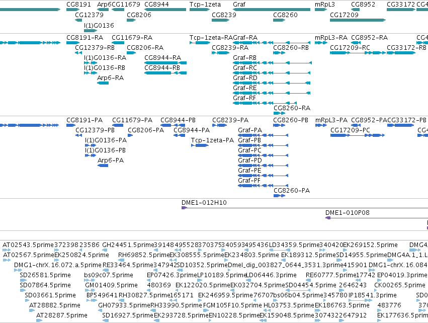
Task: Select the Tcp-1zeta gene glyph
Action: coord(200,10)
